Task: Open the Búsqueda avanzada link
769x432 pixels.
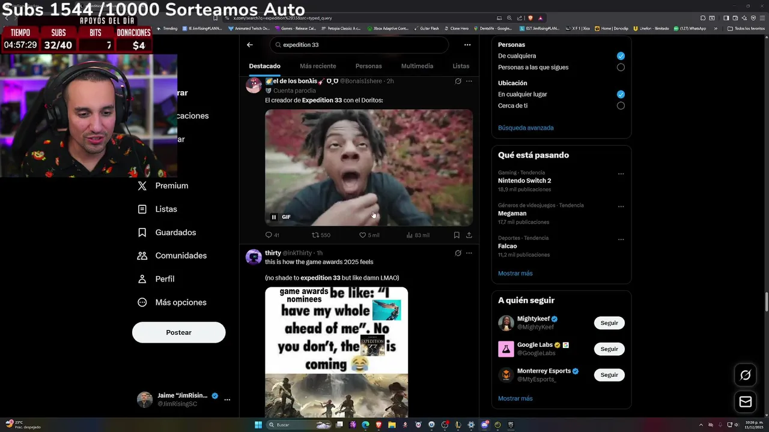Action: click(526, 128)
